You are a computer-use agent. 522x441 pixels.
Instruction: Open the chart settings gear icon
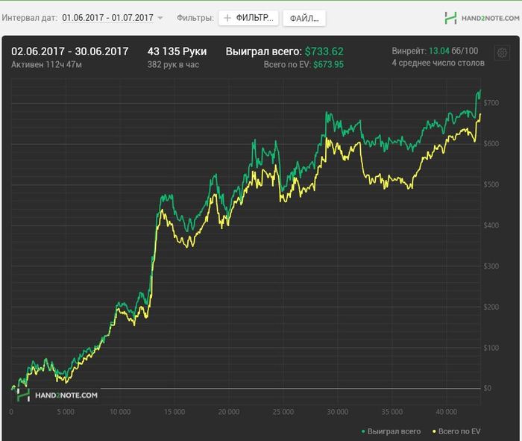coord(502,53)
